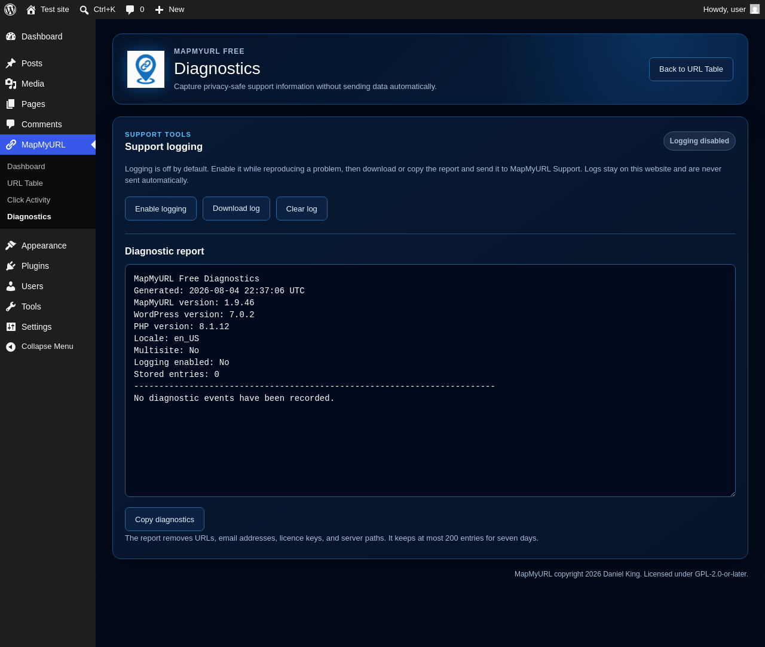
Task: Open the Settings menu label
Action: click(x=36, y=327)
